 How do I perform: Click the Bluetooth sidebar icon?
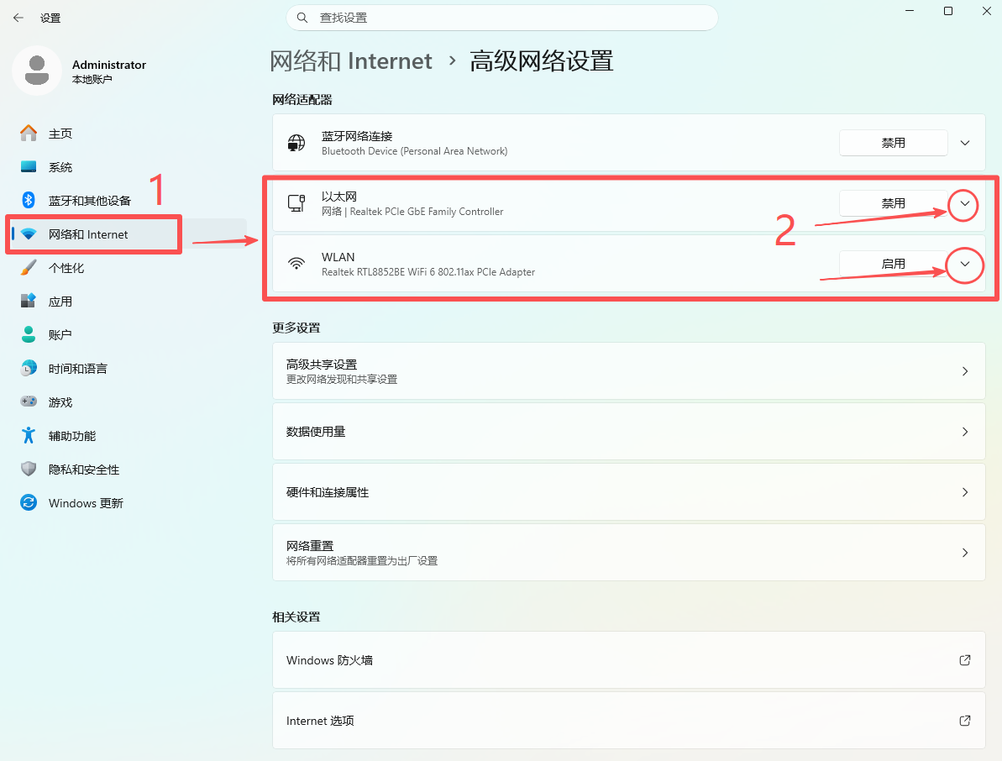[28, 200]
